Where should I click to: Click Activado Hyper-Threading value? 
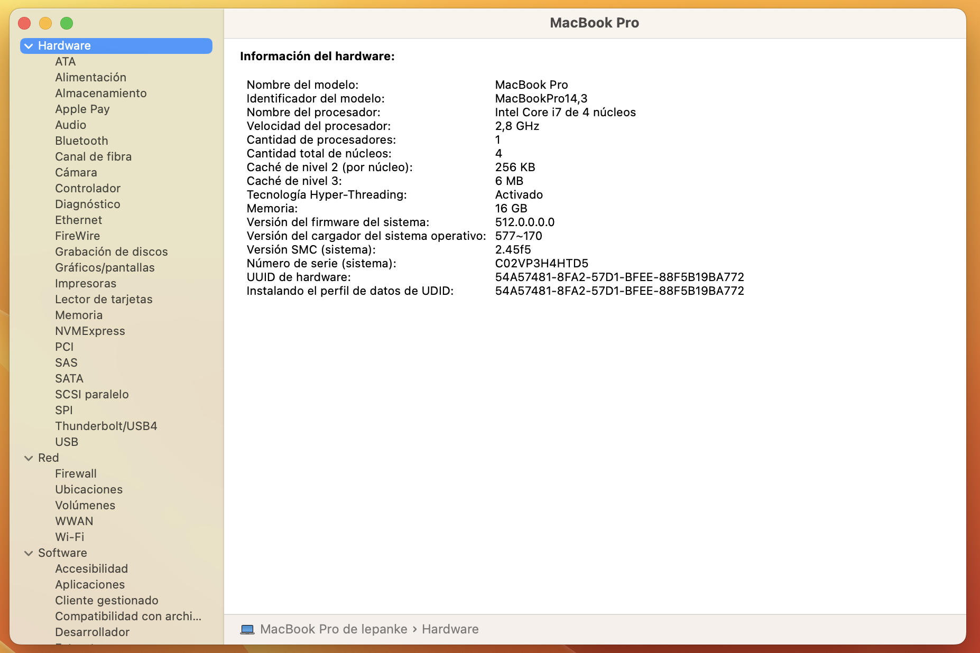[x=519, y=194]
